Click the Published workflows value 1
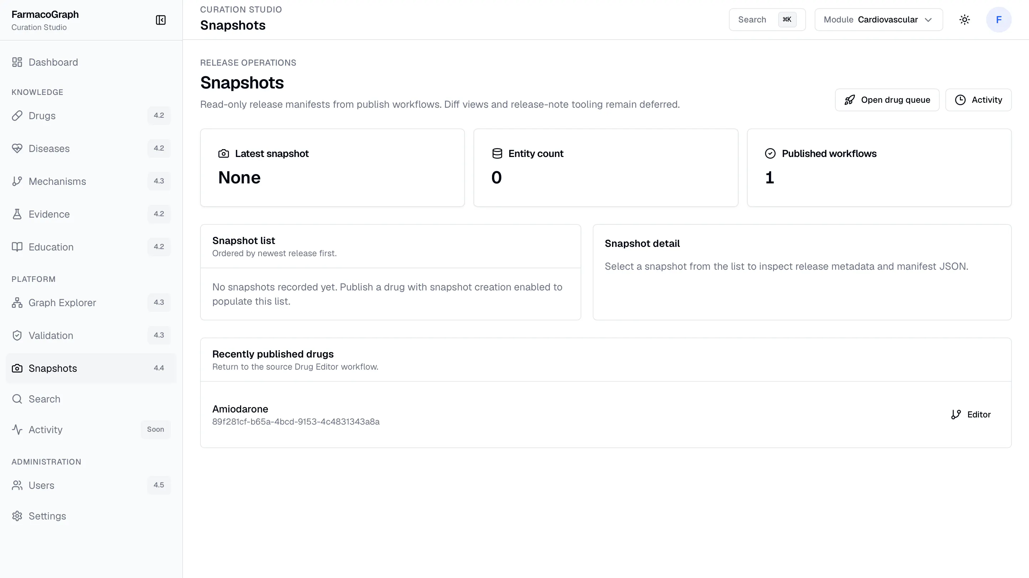The width and height of the screenshot is (1029, 578). coord(770,178)
